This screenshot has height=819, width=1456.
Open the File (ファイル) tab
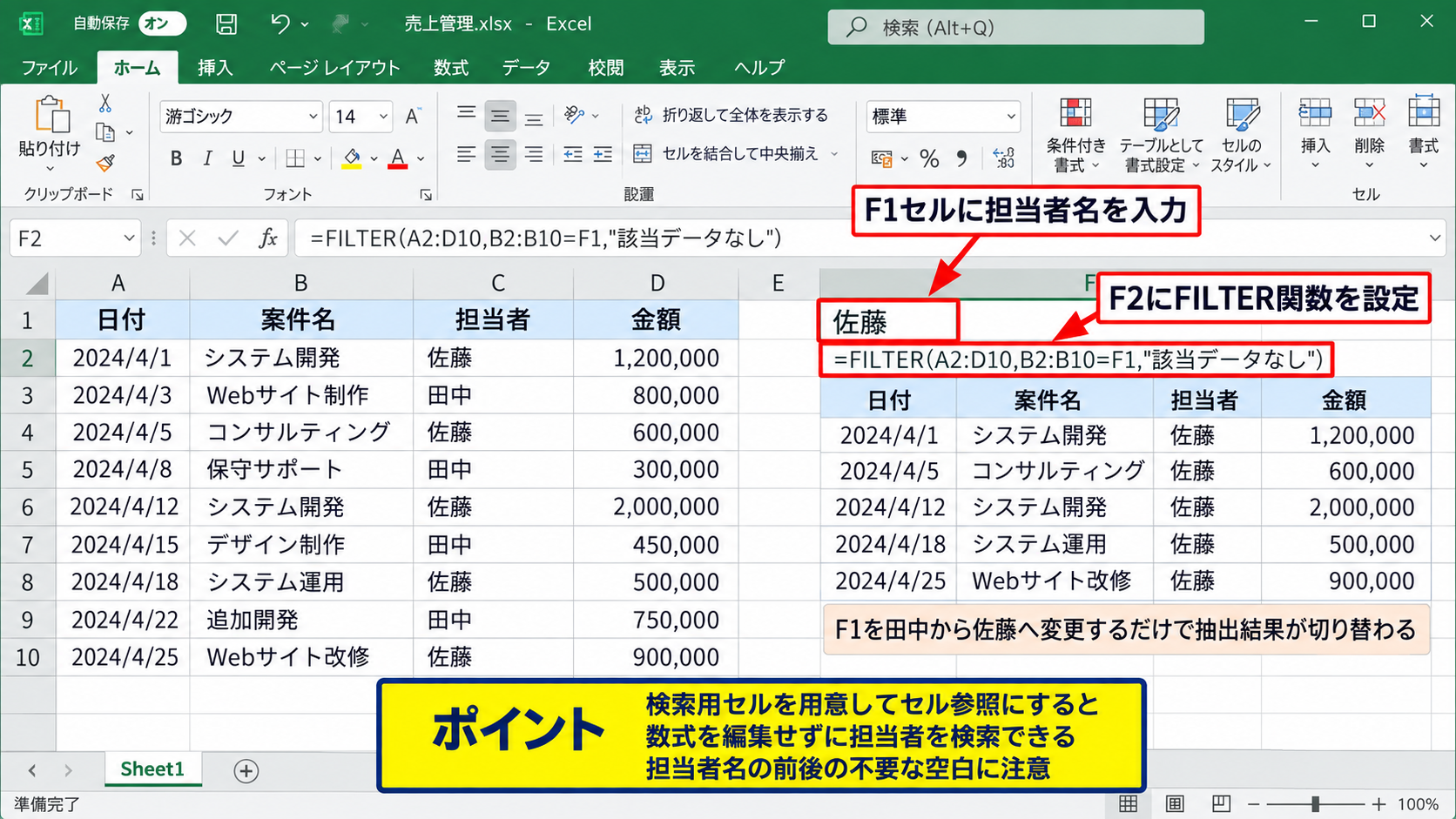click(49, 68)
